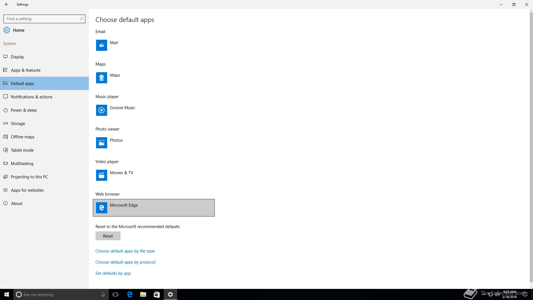Launch Edge from the taskbar

click(x=130, y=294)
